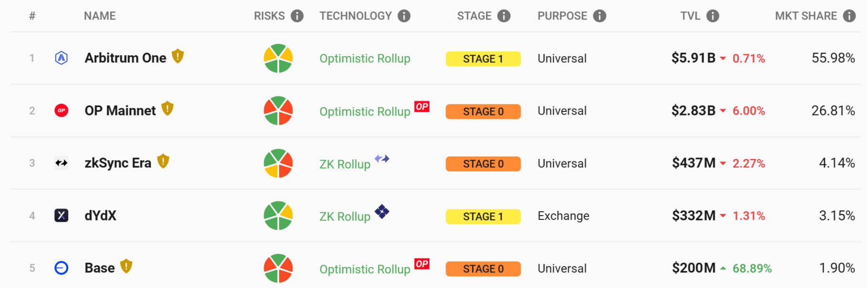Click the Base risk pie chart
Screen dimensions: 867x288
pos(278,268)
